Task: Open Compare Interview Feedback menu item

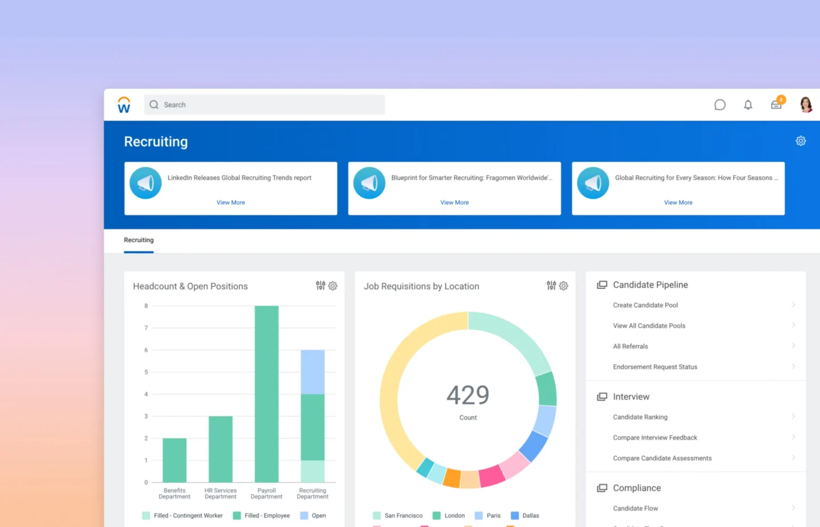Action: click(x=655, y=438)
